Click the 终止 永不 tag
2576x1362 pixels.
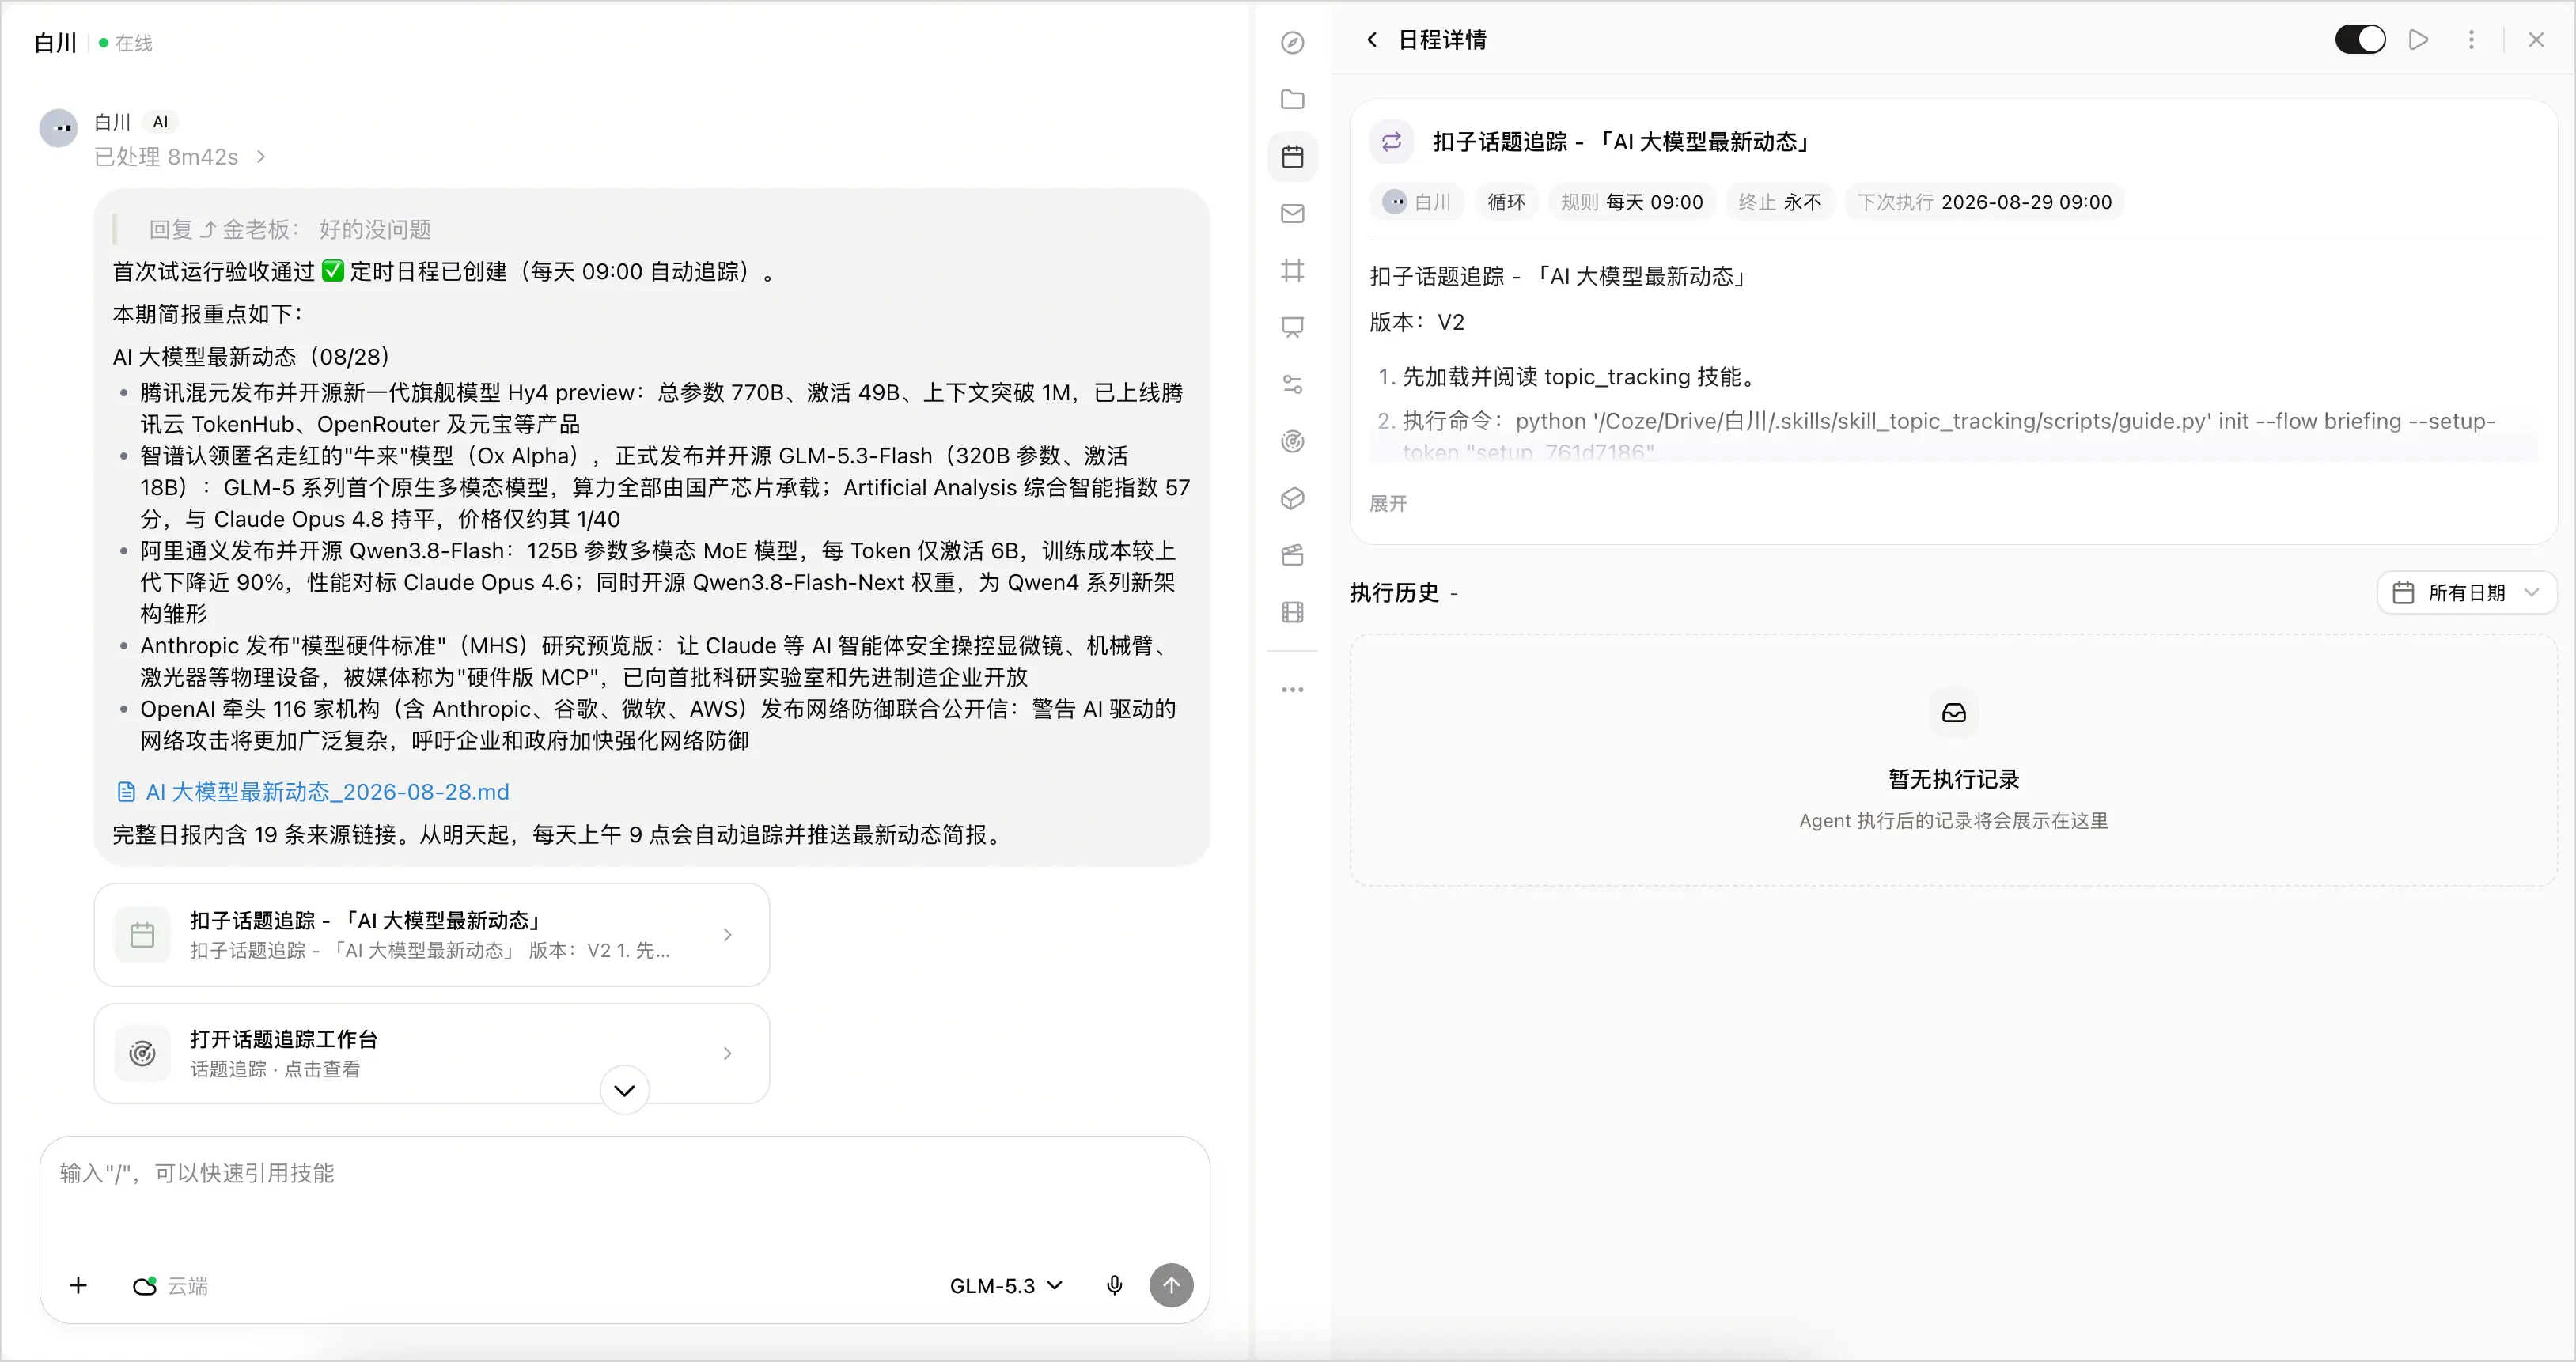[1780, 202]
